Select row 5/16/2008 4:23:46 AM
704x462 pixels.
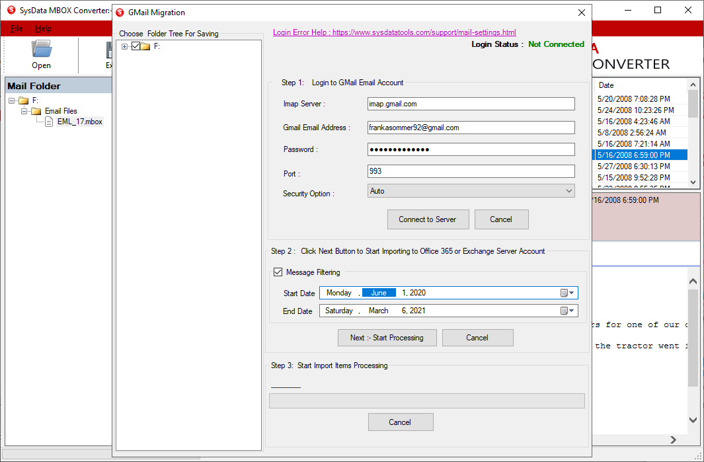point(641,121)
